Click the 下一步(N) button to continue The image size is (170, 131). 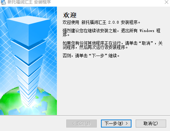point(116,123)
